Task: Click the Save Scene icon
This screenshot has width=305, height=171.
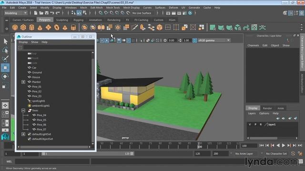Action: tap(47, 13)
